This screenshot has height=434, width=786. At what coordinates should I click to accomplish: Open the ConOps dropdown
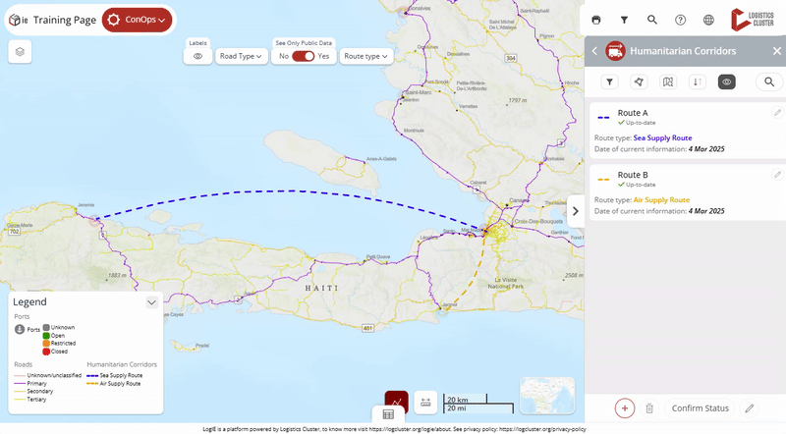click(x=137, y=20)
